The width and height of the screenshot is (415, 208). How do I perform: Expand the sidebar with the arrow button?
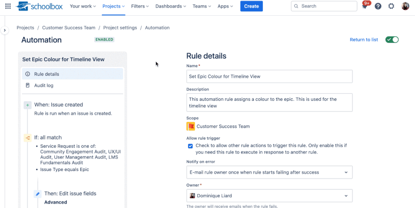point(5,30)
